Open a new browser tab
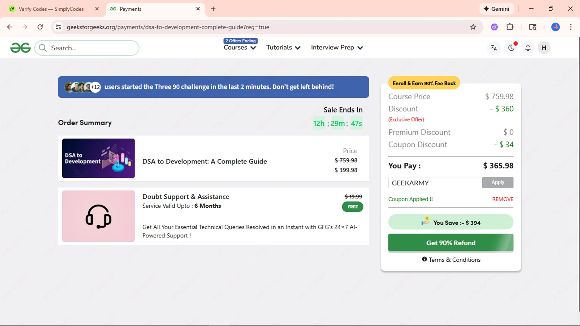Image resolution: width=580 pixels, height=326 pixels. pyautogui.click(x=213, y=9)
